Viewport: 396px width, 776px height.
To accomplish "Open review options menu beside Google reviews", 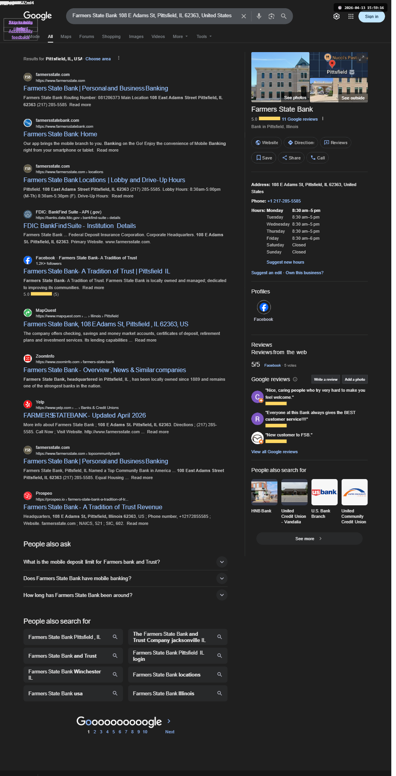I will [323, 119].
